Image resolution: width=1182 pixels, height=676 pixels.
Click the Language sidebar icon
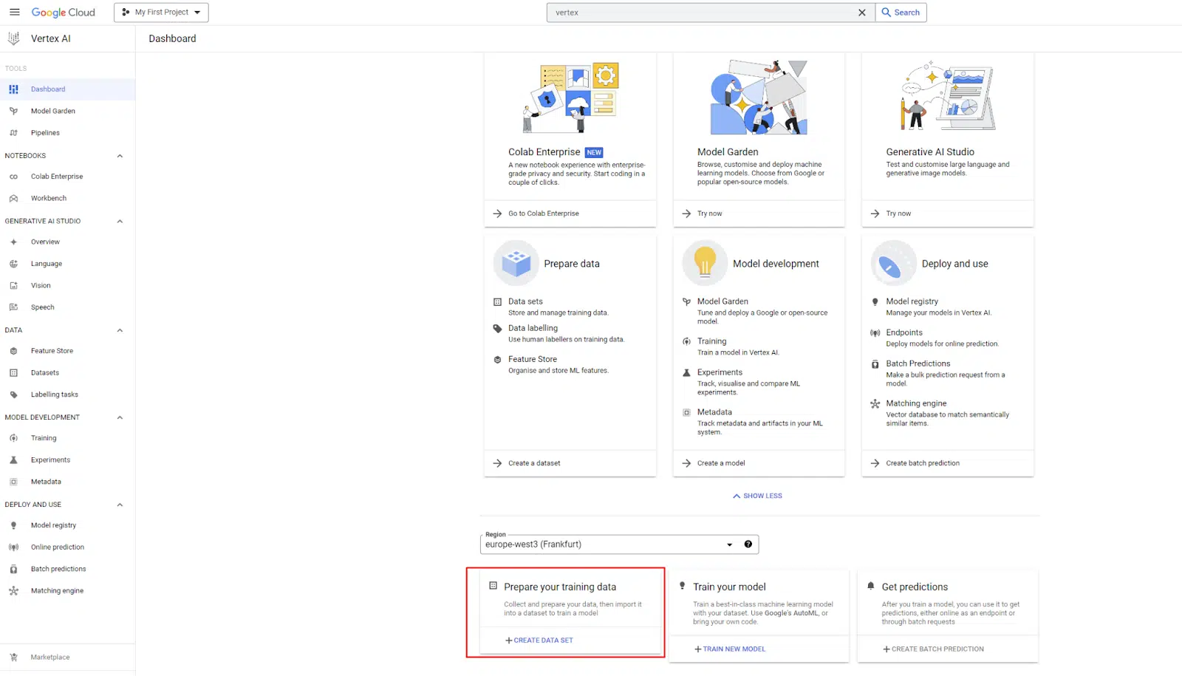pos(13,264)
